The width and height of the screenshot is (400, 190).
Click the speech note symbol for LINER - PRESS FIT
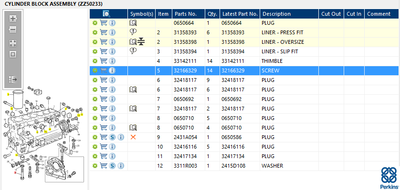[133, 32]
